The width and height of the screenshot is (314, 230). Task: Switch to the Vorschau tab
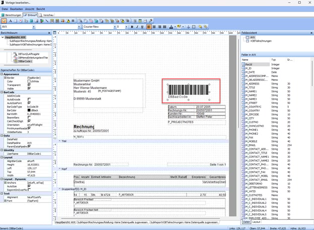pyautogui.click(x=48, y=15)
